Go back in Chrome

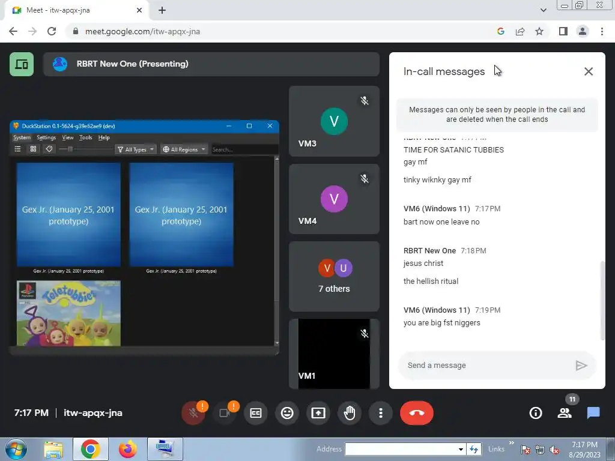coord(13,31)
